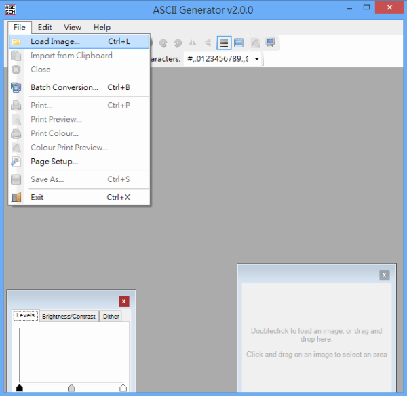Click the grey midpoint levels handle

(71, 387)
